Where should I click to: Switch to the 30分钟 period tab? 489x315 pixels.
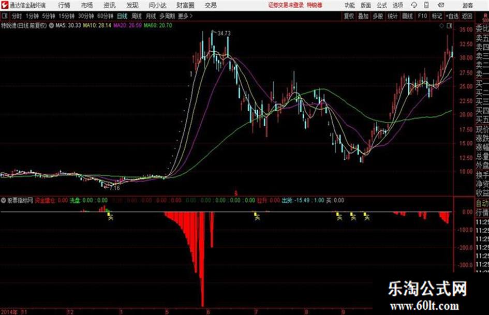pos(86,16)
